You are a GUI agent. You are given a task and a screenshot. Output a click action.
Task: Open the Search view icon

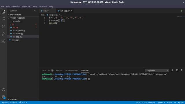coord(3,19)
